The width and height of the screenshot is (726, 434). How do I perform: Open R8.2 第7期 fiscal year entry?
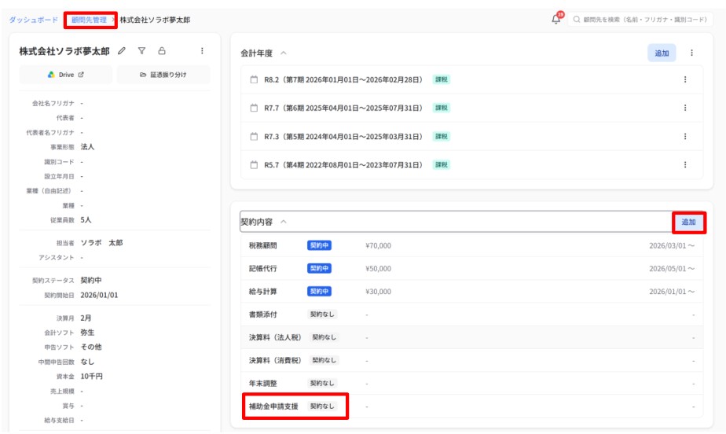(x=343, y=79)
